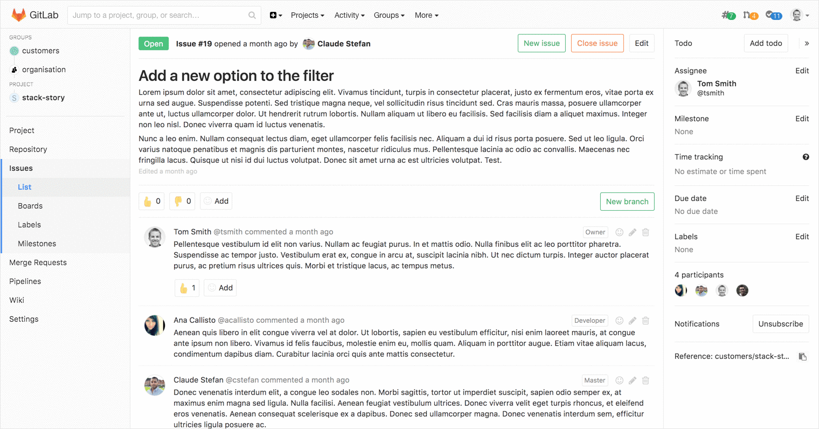Copy issue reference with clipboard icon
The height and width of the screenshot is (429, 819).
click(x=802, y=357)
